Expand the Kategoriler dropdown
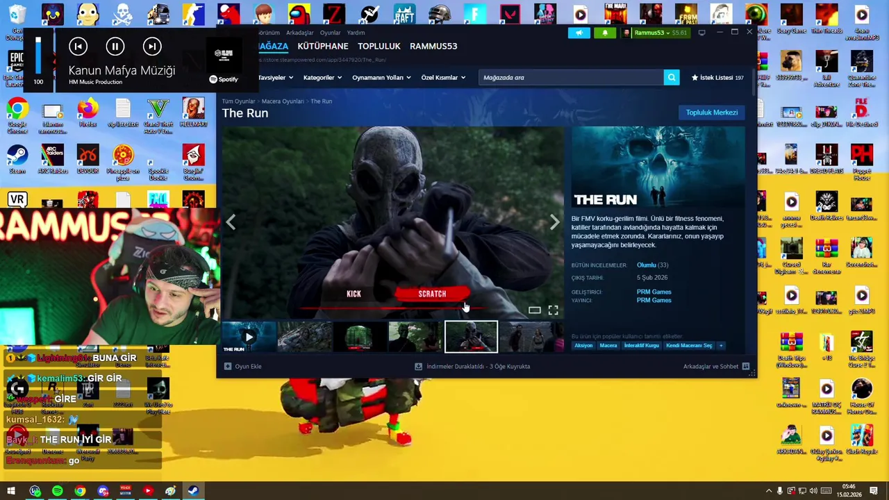This screenshot has height=500, width=889. [322, 78]
